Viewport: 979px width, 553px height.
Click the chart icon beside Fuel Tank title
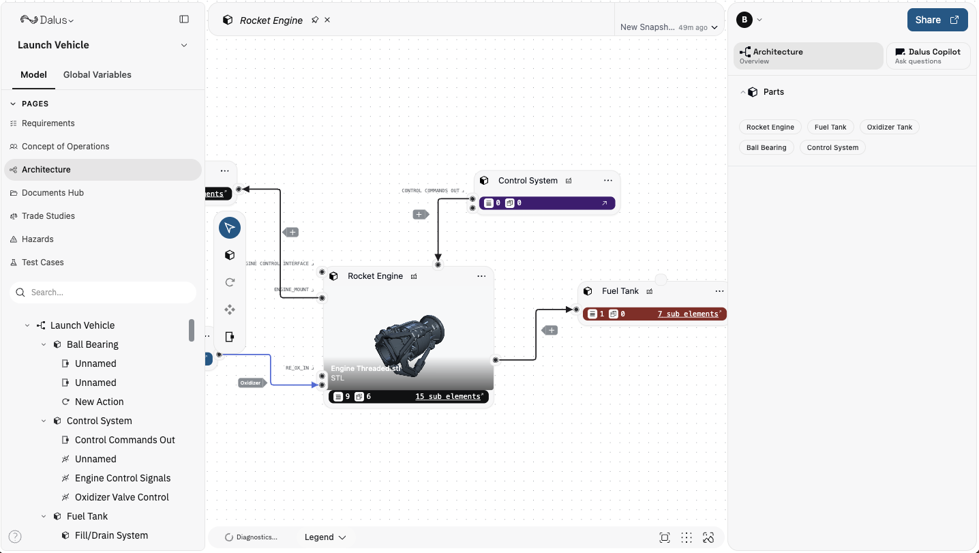[650, 291]
